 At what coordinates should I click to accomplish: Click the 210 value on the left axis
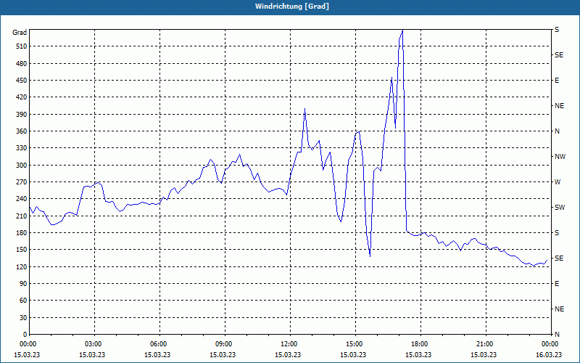[22, 216]
